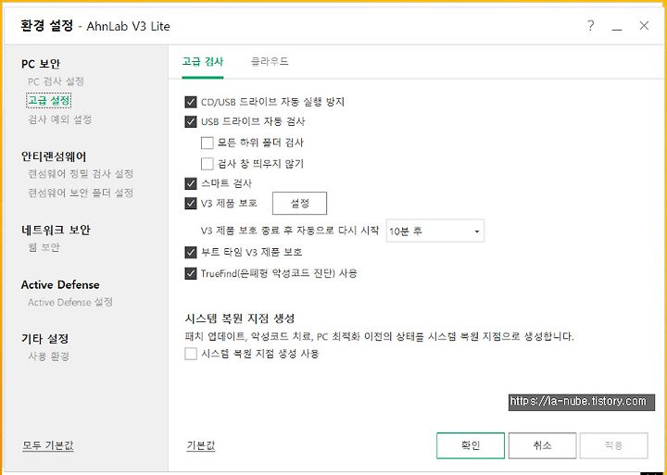
Task: Toggle 스마트 검사 checkbox
Action: (x=191, y=183)
